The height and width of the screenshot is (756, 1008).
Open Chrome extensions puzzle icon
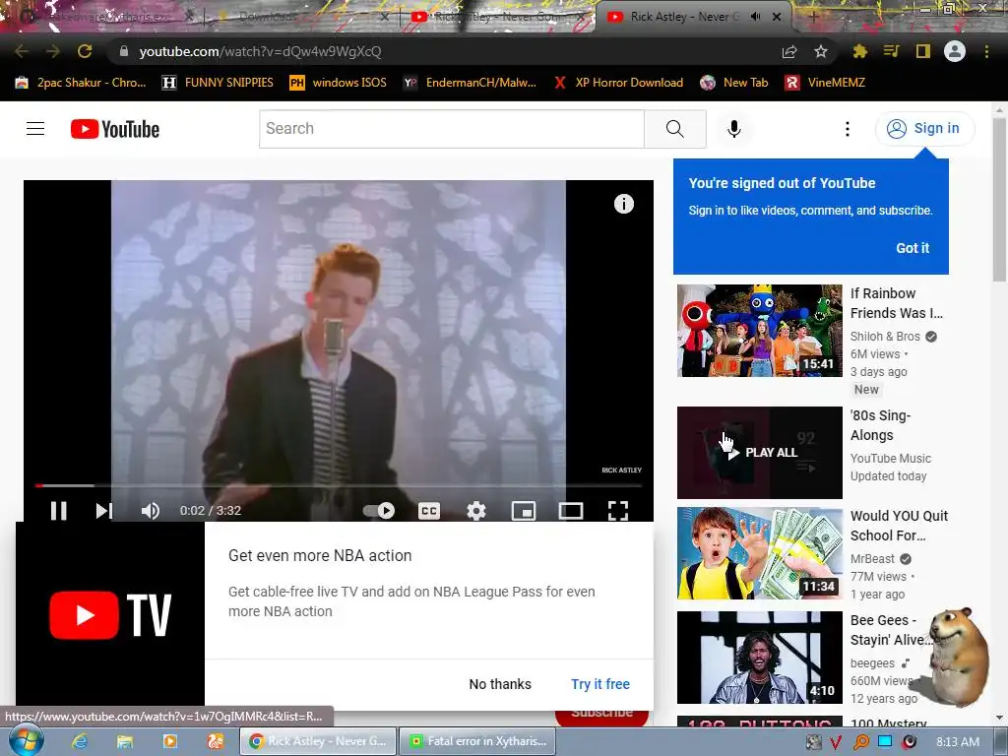click(x=860, y=51)
